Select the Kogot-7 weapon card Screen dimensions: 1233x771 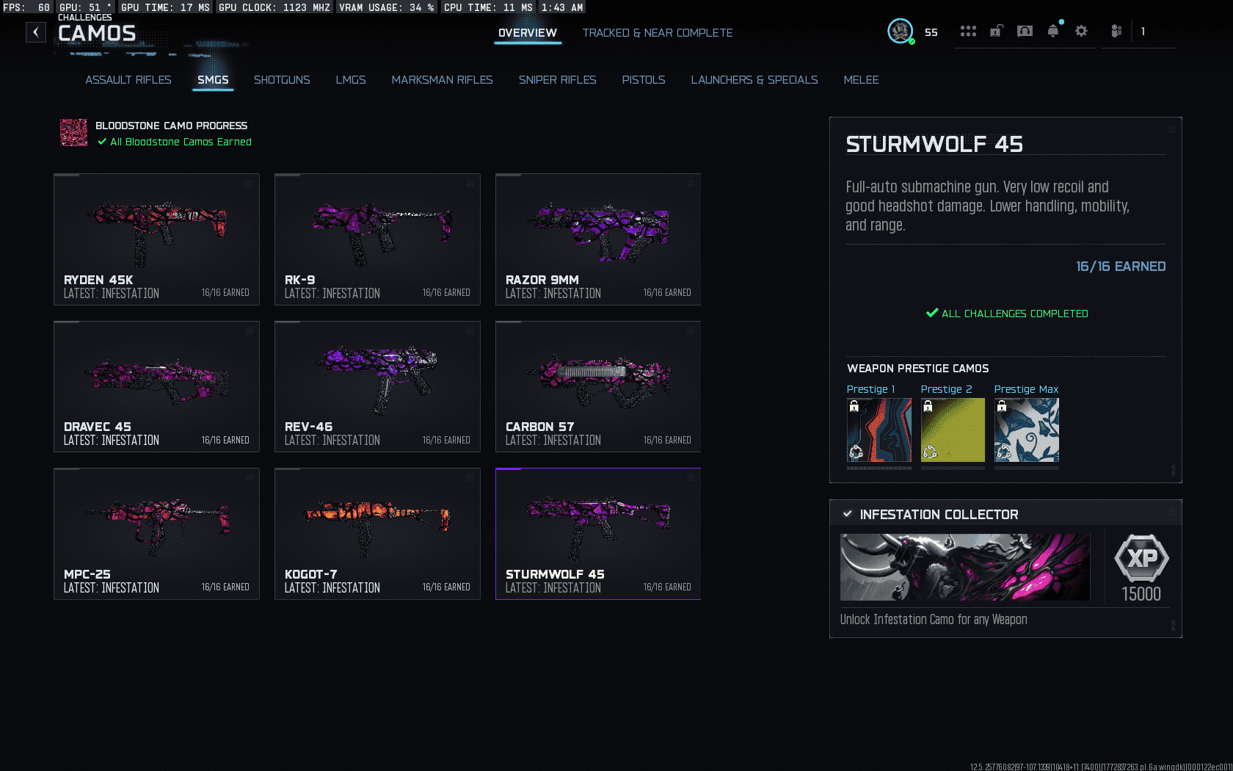[377, 534]
